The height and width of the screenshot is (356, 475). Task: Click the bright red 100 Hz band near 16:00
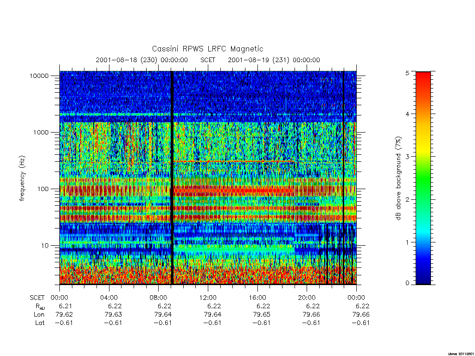tap(257, 191)
